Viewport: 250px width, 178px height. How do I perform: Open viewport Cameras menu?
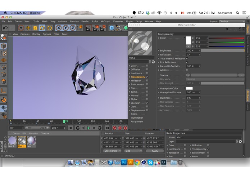[25, 34]
